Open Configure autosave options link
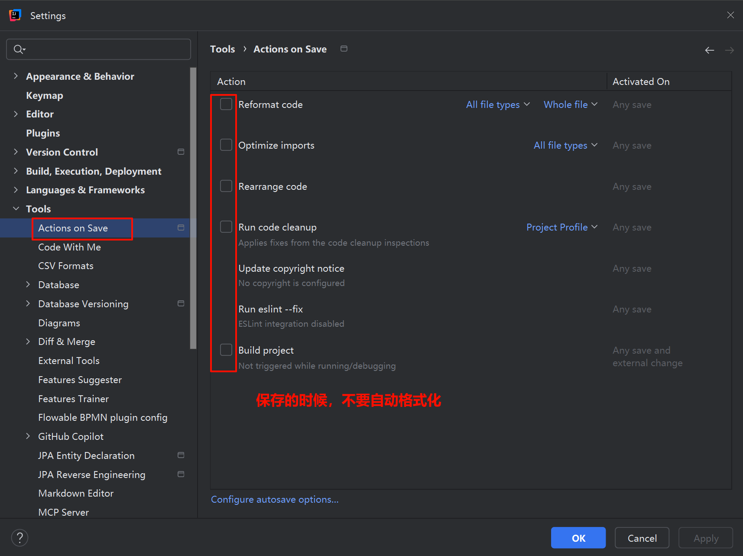The height and width of the screenshot is (556, 743). click(x=275, y=499)
